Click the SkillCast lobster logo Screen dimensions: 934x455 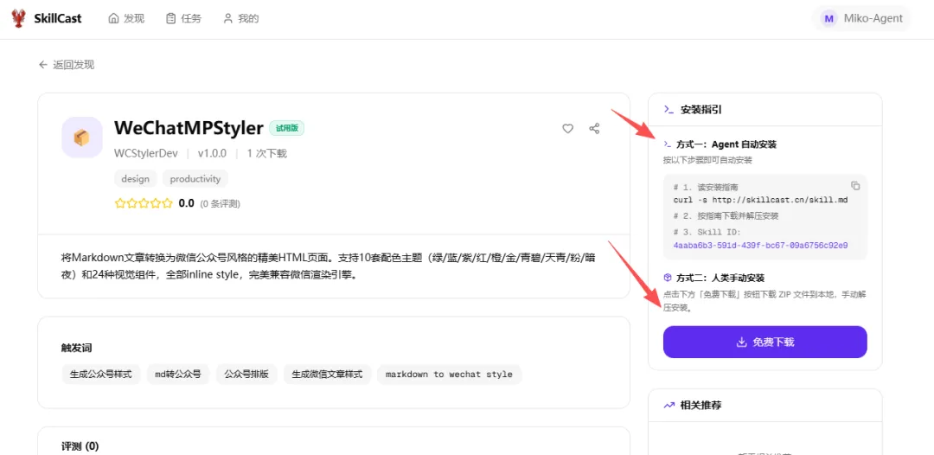tap(20, 18)
